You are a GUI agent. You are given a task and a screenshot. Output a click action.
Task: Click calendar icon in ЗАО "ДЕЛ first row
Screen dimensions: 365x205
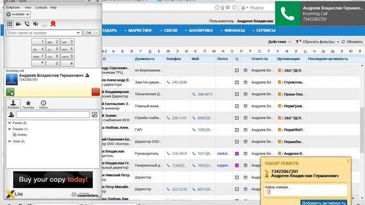click(246, 70)
